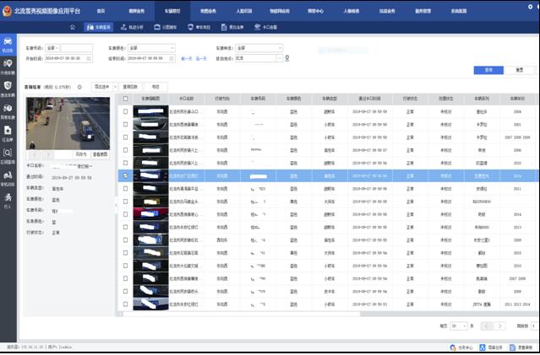Open the 红名单 red list sidebar icon
540x355 pixels.
(8, 132)
